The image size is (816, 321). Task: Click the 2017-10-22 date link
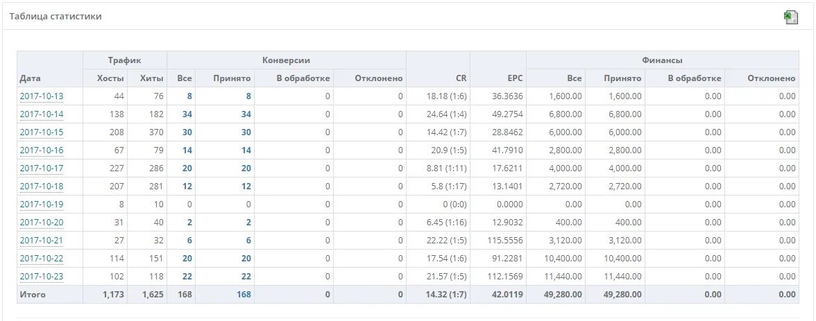pyautogui.click(x=42, y=259)
